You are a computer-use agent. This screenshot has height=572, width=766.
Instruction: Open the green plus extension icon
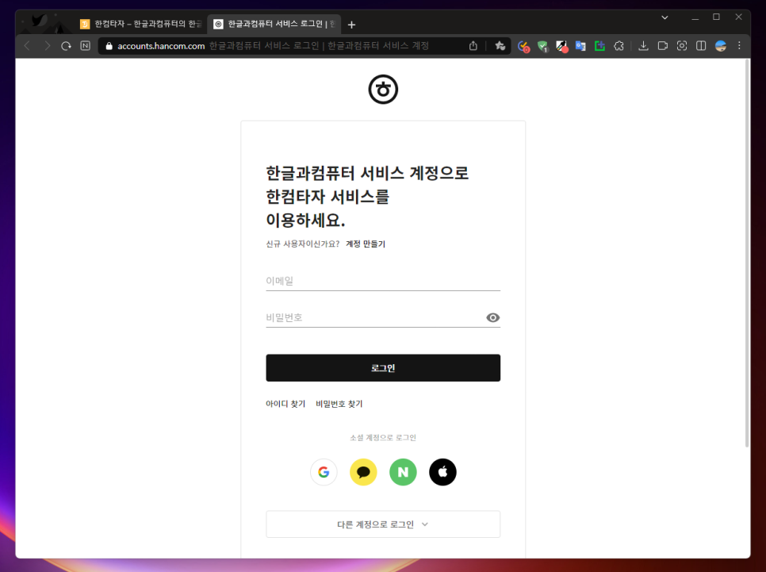[x=600, y=46]
